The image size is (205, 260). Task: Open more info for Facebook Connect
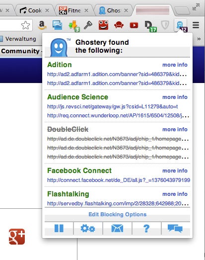point(175,171)
